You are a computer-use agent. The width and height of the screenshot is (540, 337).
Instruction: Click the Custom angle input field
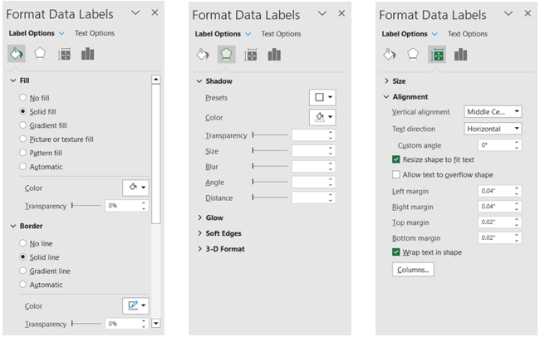498,144
